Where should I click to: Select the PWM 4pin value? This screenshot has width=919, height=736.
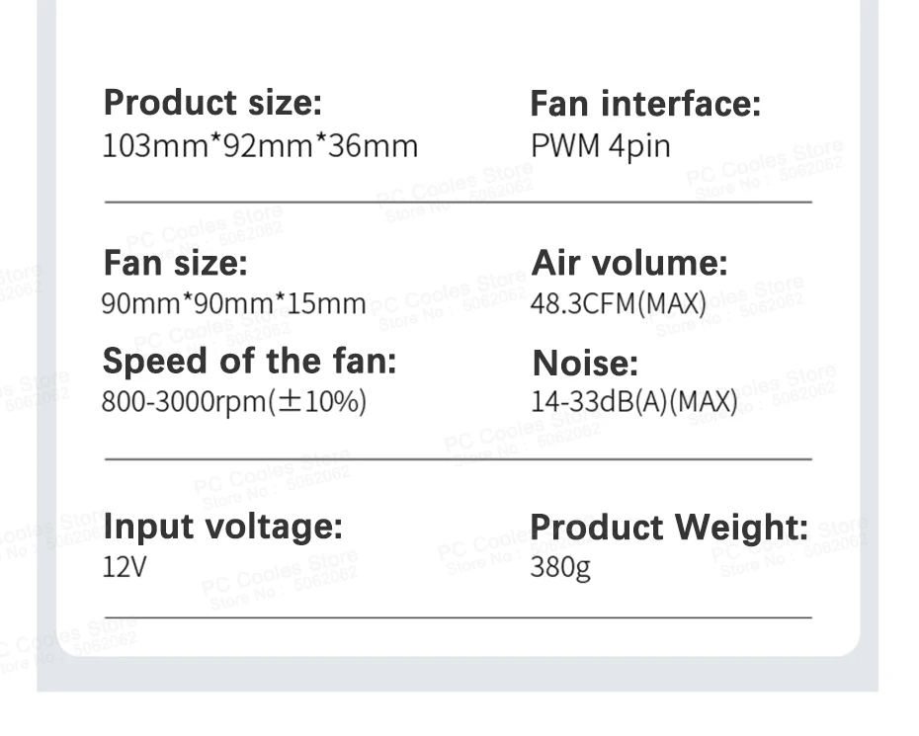coord(601,146)
